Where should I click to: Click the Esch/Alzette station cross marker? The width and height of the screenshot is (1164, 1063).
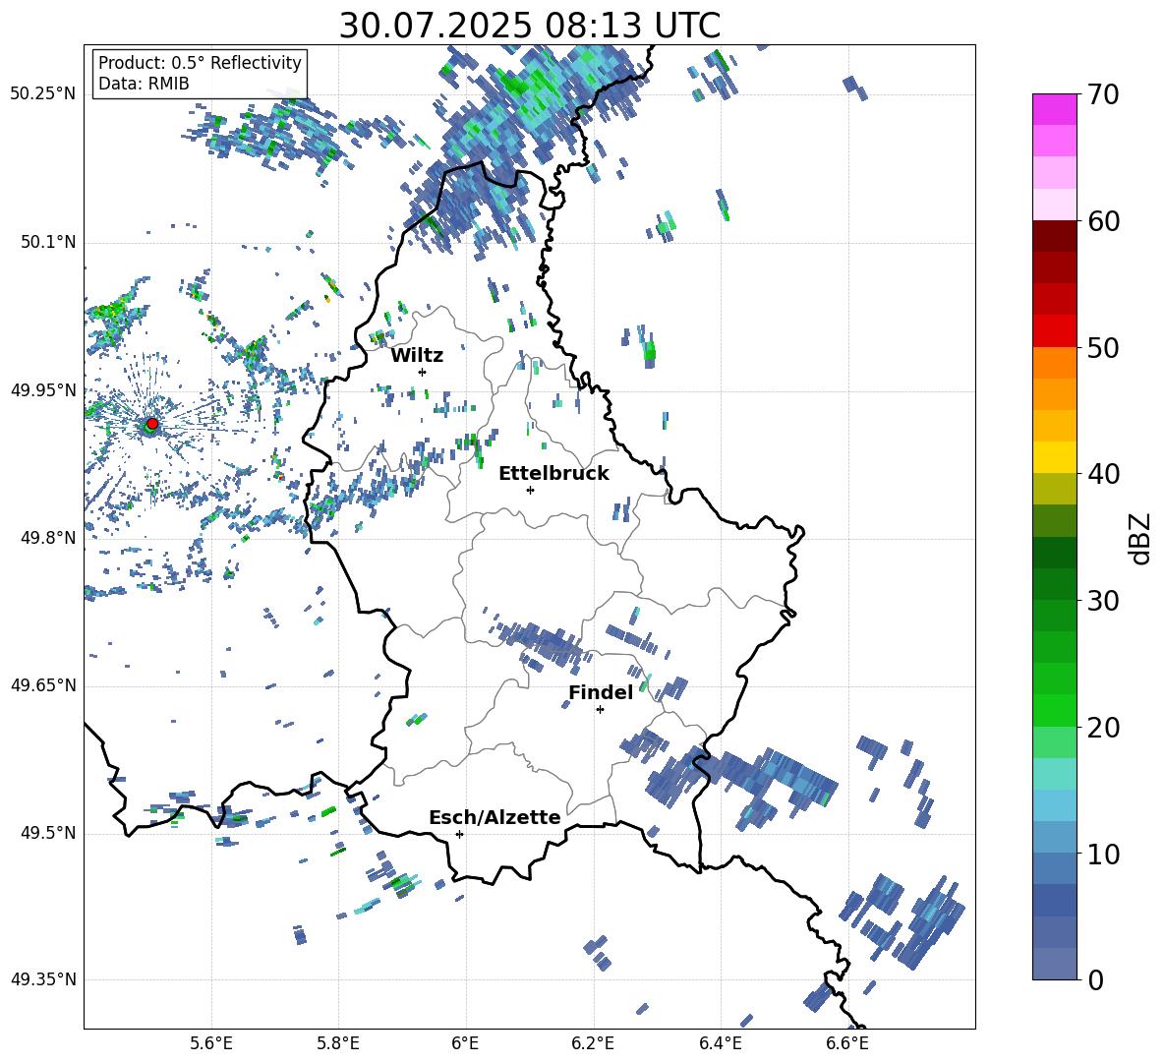click(x=459, y=834)
